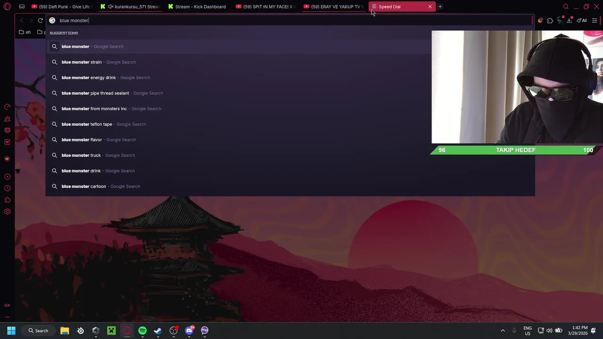This screenshot has height=339, width=603.
Task: Click the taskbar Search box
Action: 38,331
